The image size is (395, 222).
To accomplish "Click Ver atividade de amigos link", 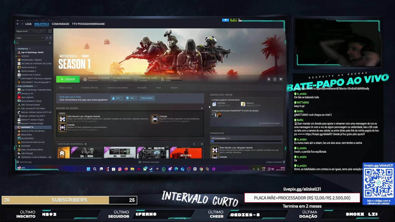I will [269, 123].
